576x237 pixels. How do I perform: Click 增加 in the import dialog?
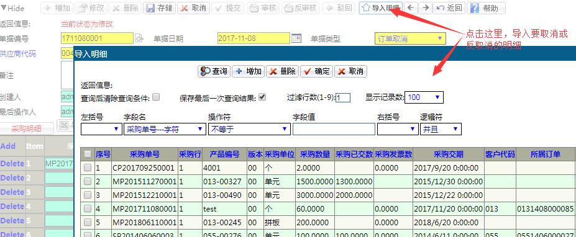tap(249, 71)
